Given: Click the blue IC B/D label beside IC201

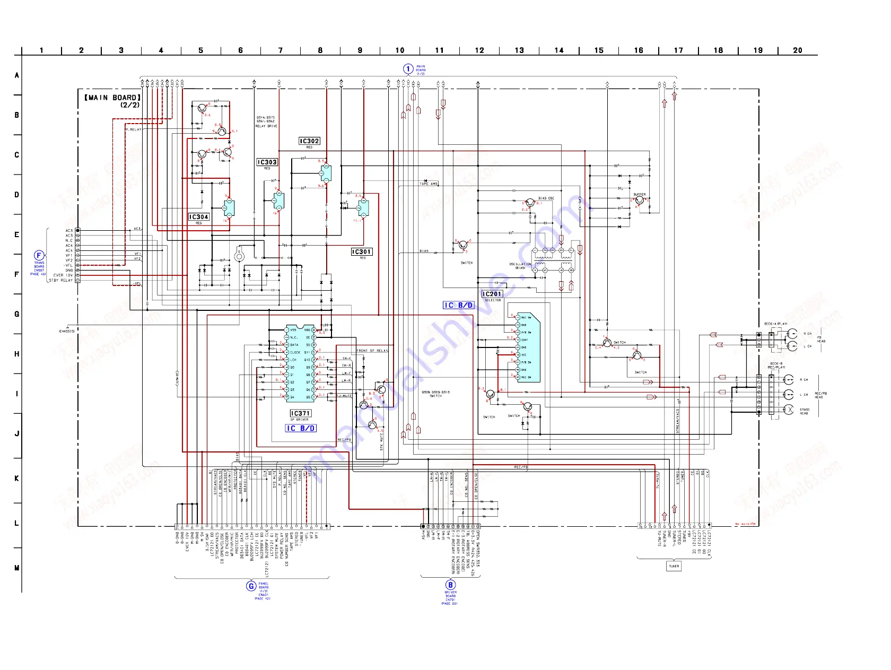Looking at the screenshot, I should (x=458, y=305).
